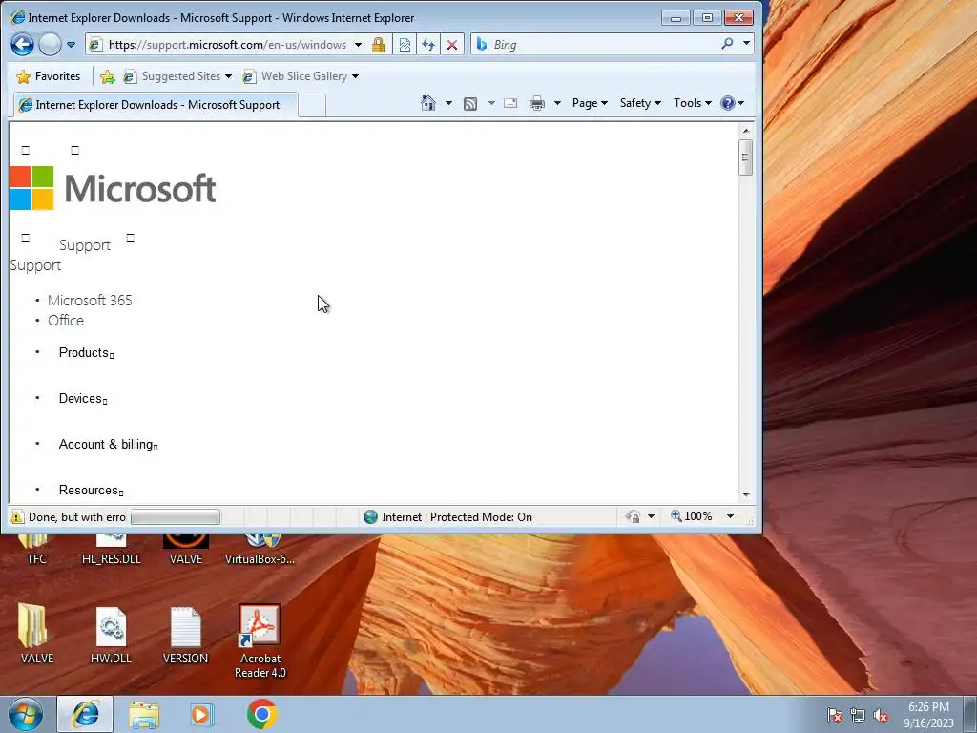Select the HW.DLL desktop file
977x733 pixels.
click(111, 635)
